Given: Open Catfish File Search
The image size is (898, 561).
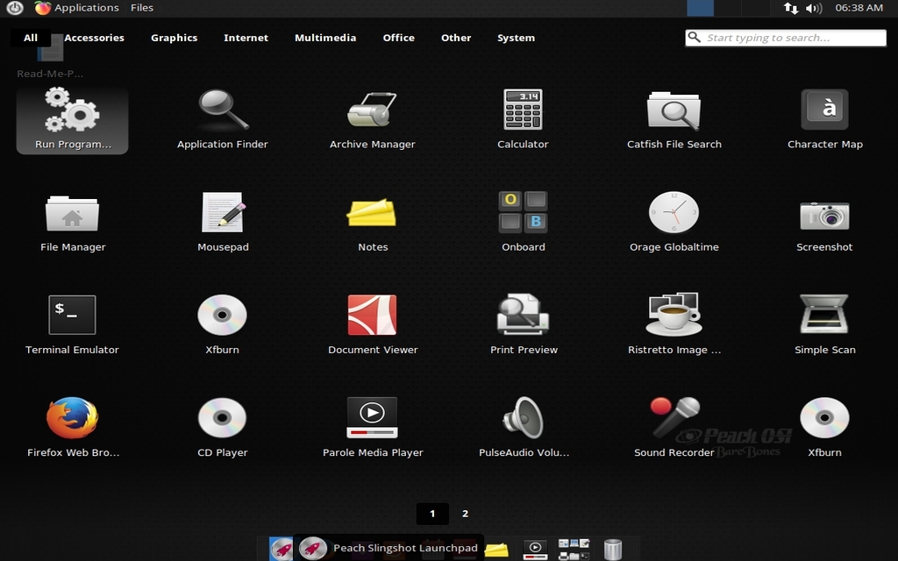Looking at the screenshot, I should [673, 110].
